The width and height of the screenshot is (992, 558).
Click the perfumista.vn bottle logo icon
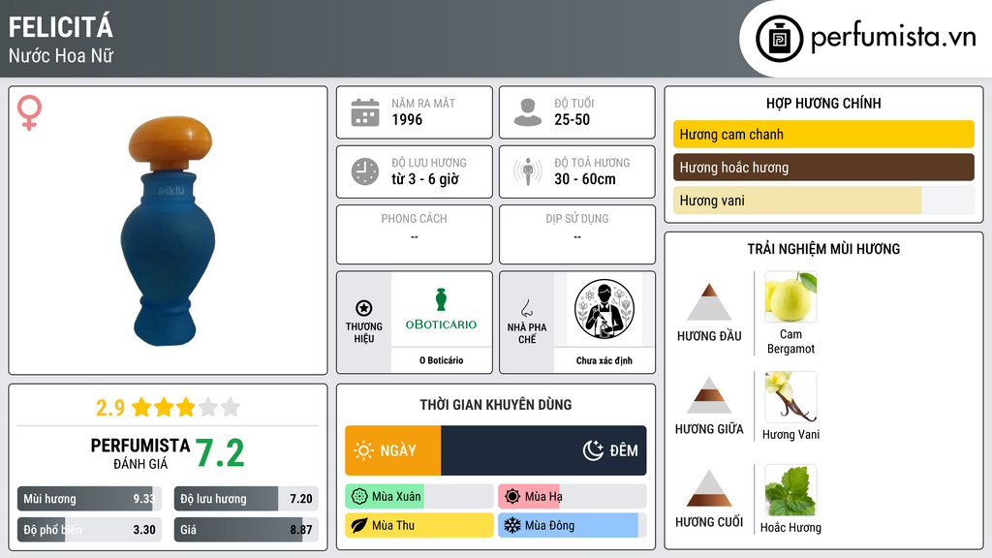[779, 39]
